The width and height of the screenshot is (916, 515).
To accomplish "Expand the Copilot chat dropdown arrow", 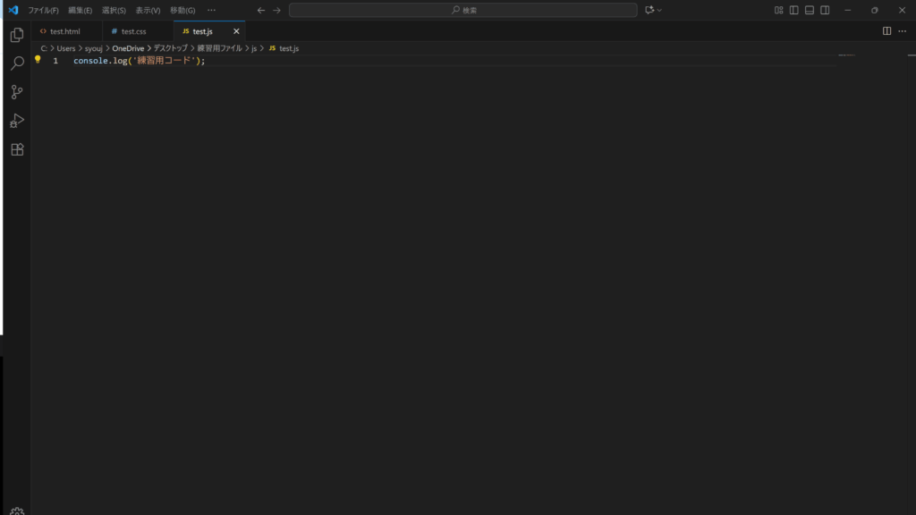I will tap(660, 10).
